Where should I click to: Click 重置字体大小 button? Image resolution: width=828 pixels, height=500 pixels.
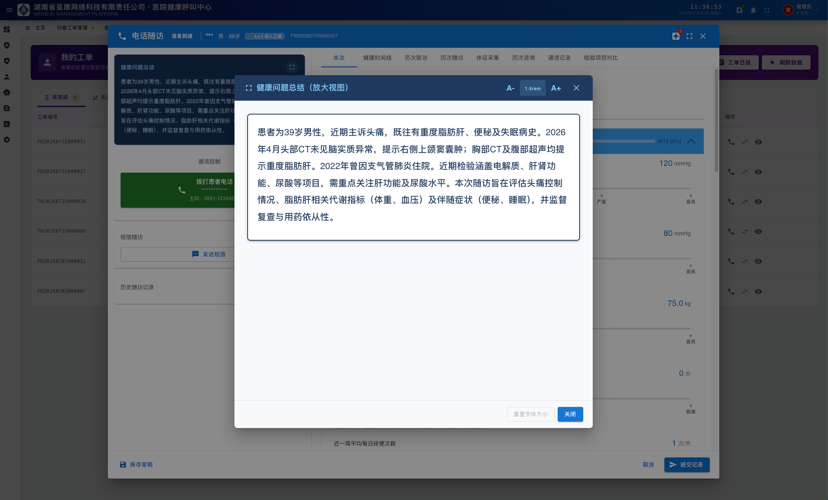pyautogui.click(x=531, y=414)
